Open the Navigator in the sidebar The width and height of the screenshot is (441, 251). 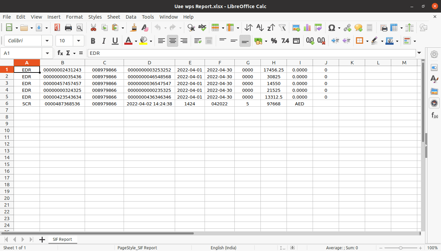point(434,103)
